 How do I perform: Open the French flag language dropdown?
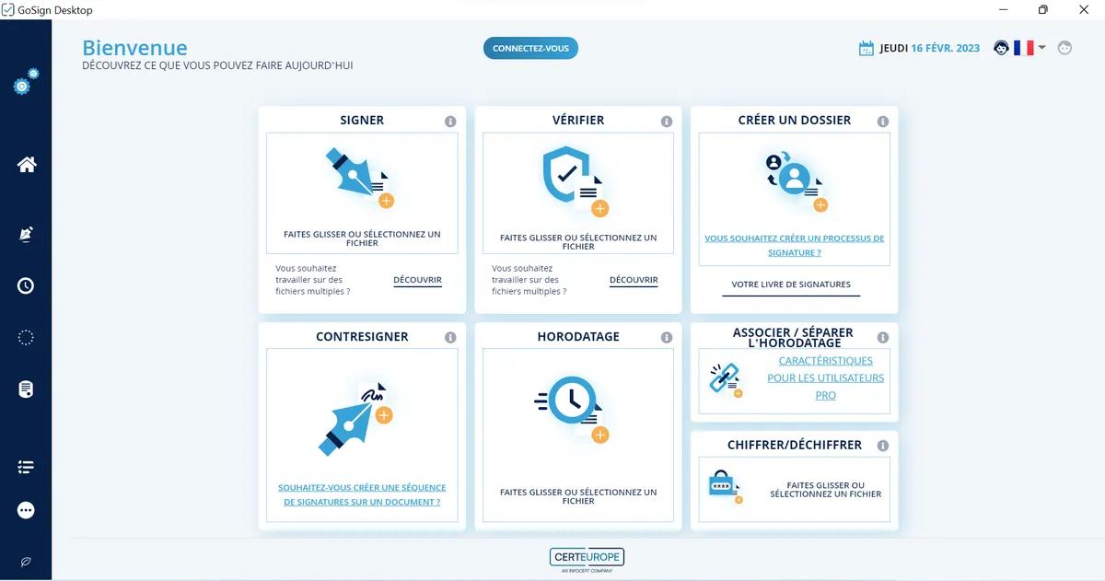pyautogui.click(x=1029, y=48)
